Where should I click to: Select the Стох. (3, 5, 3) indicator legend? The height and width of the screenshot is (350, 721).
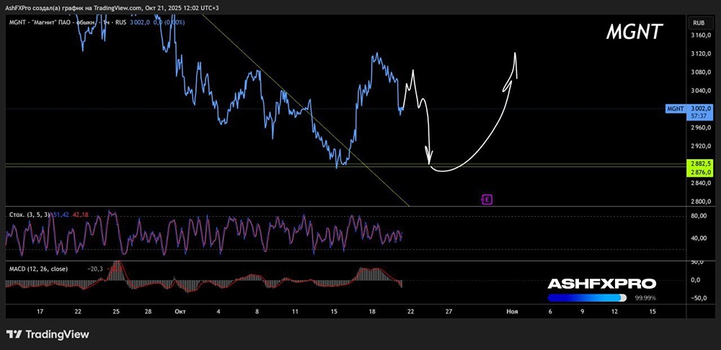pos(29,215)
